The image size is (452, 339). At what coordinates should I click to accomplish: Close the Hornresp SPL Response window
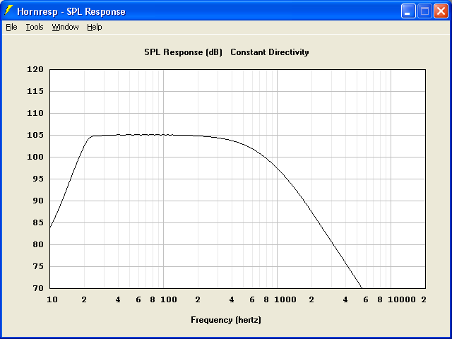(441, 11)
